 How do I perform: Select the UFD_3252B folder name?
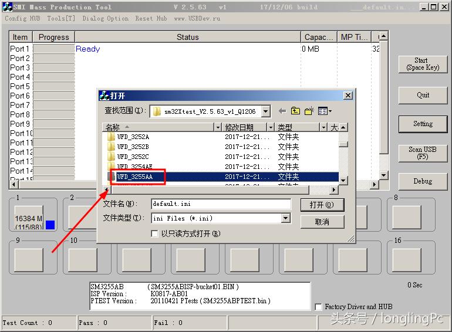(133, 147)
